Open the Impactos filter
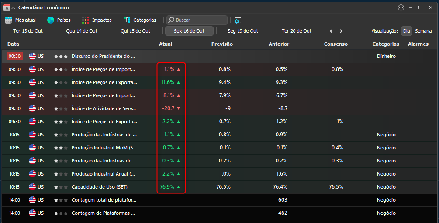The image size is (439, 223). 97,20
